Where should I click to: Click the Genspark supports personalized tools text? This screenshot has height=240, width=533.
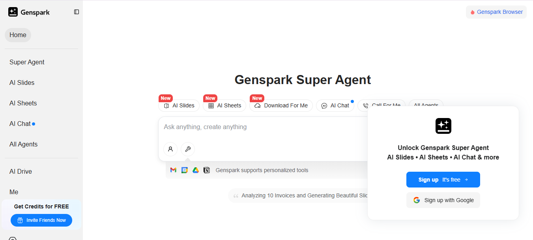262,170
